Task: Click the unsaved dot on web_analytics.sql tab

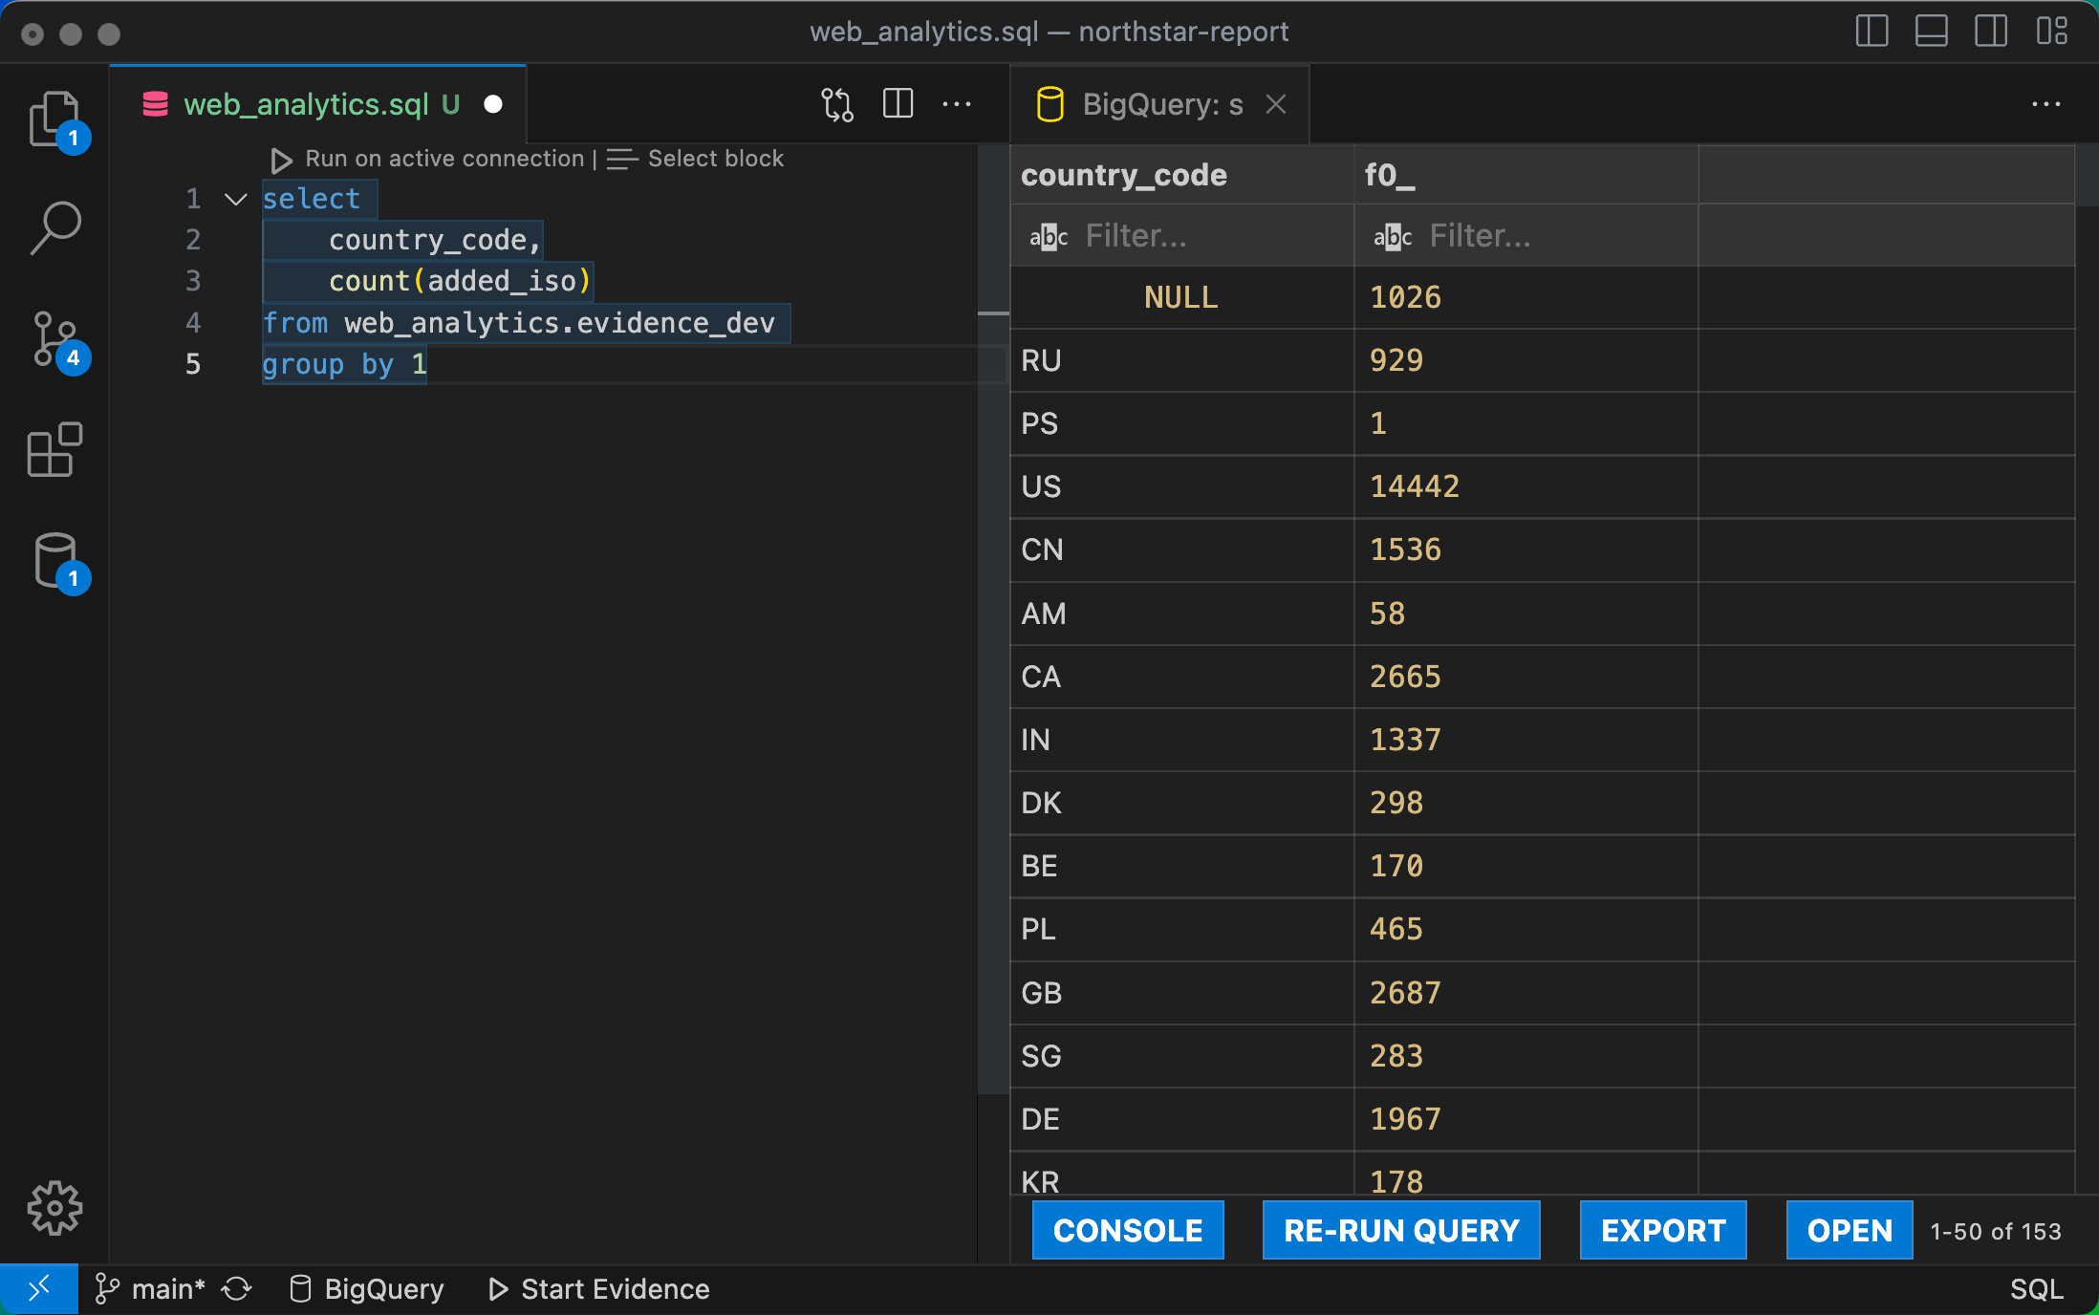Action: tap(493, 104)
